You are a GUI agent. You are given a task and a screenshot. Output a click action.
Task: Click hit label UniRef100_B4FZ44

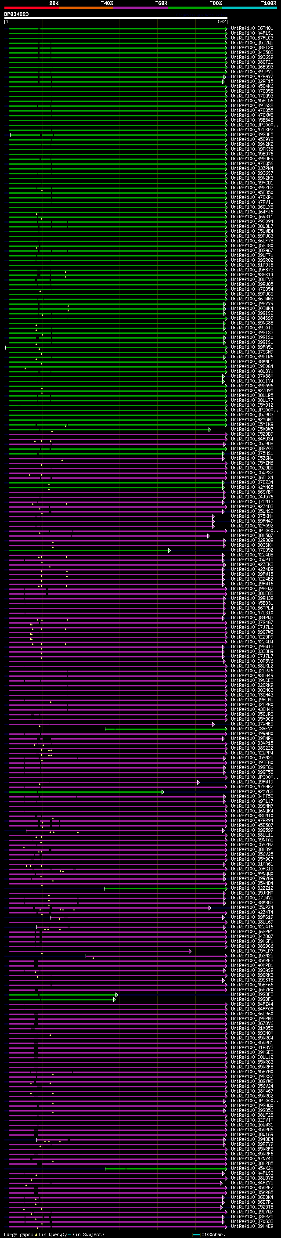252,1004
